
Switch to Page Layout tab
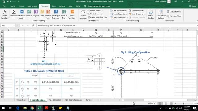32,6
